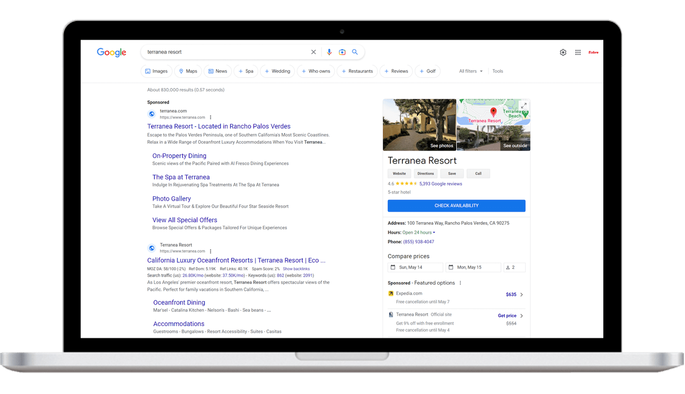Image resolution: width=685 pixels, height=394 pixels.
Task: Open the Photo Gallery sitelink
Action: (172, 199)
